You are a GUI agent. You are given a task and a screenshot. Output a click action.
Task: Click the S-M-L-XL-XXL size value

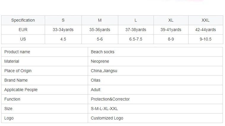104,109
